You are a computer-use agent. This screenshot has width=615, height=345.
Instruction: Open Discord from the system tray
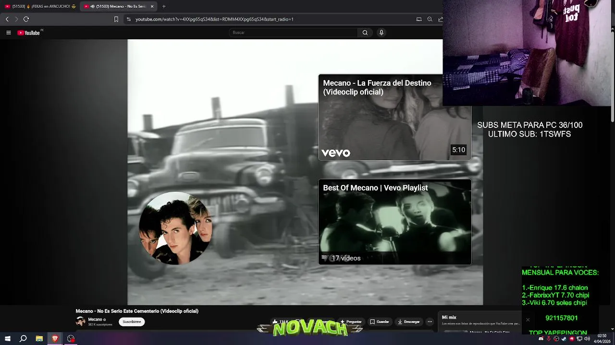[541, 339]
